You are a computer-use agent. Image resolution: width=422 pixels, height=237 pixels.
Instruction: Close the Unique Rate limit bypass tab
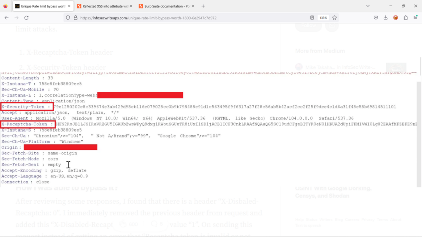pos(69,6)
